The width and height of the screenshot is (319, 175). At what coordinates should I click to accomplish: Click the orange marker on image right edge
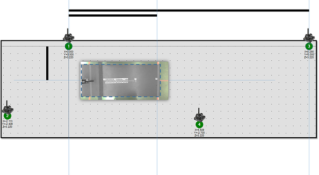click(x=164, y=81)
